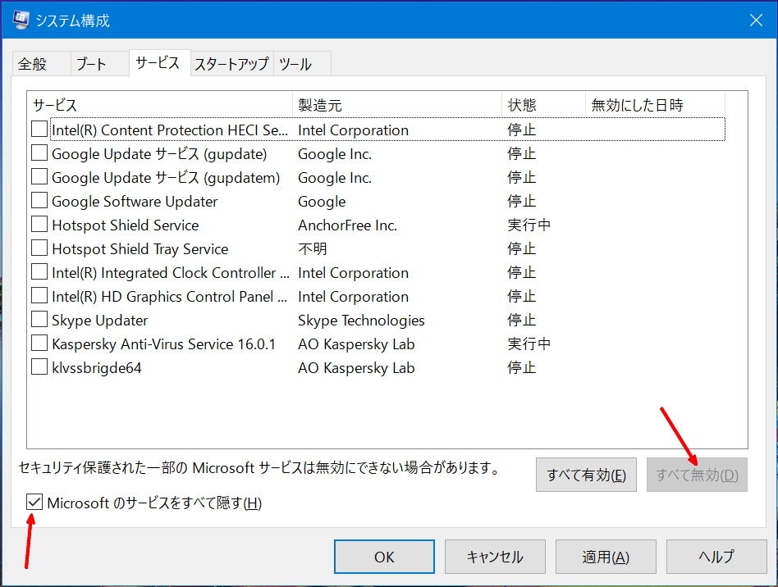778x587 pixels.
Task: Sort by the 製造元 column header
Action: click(397, 105)
